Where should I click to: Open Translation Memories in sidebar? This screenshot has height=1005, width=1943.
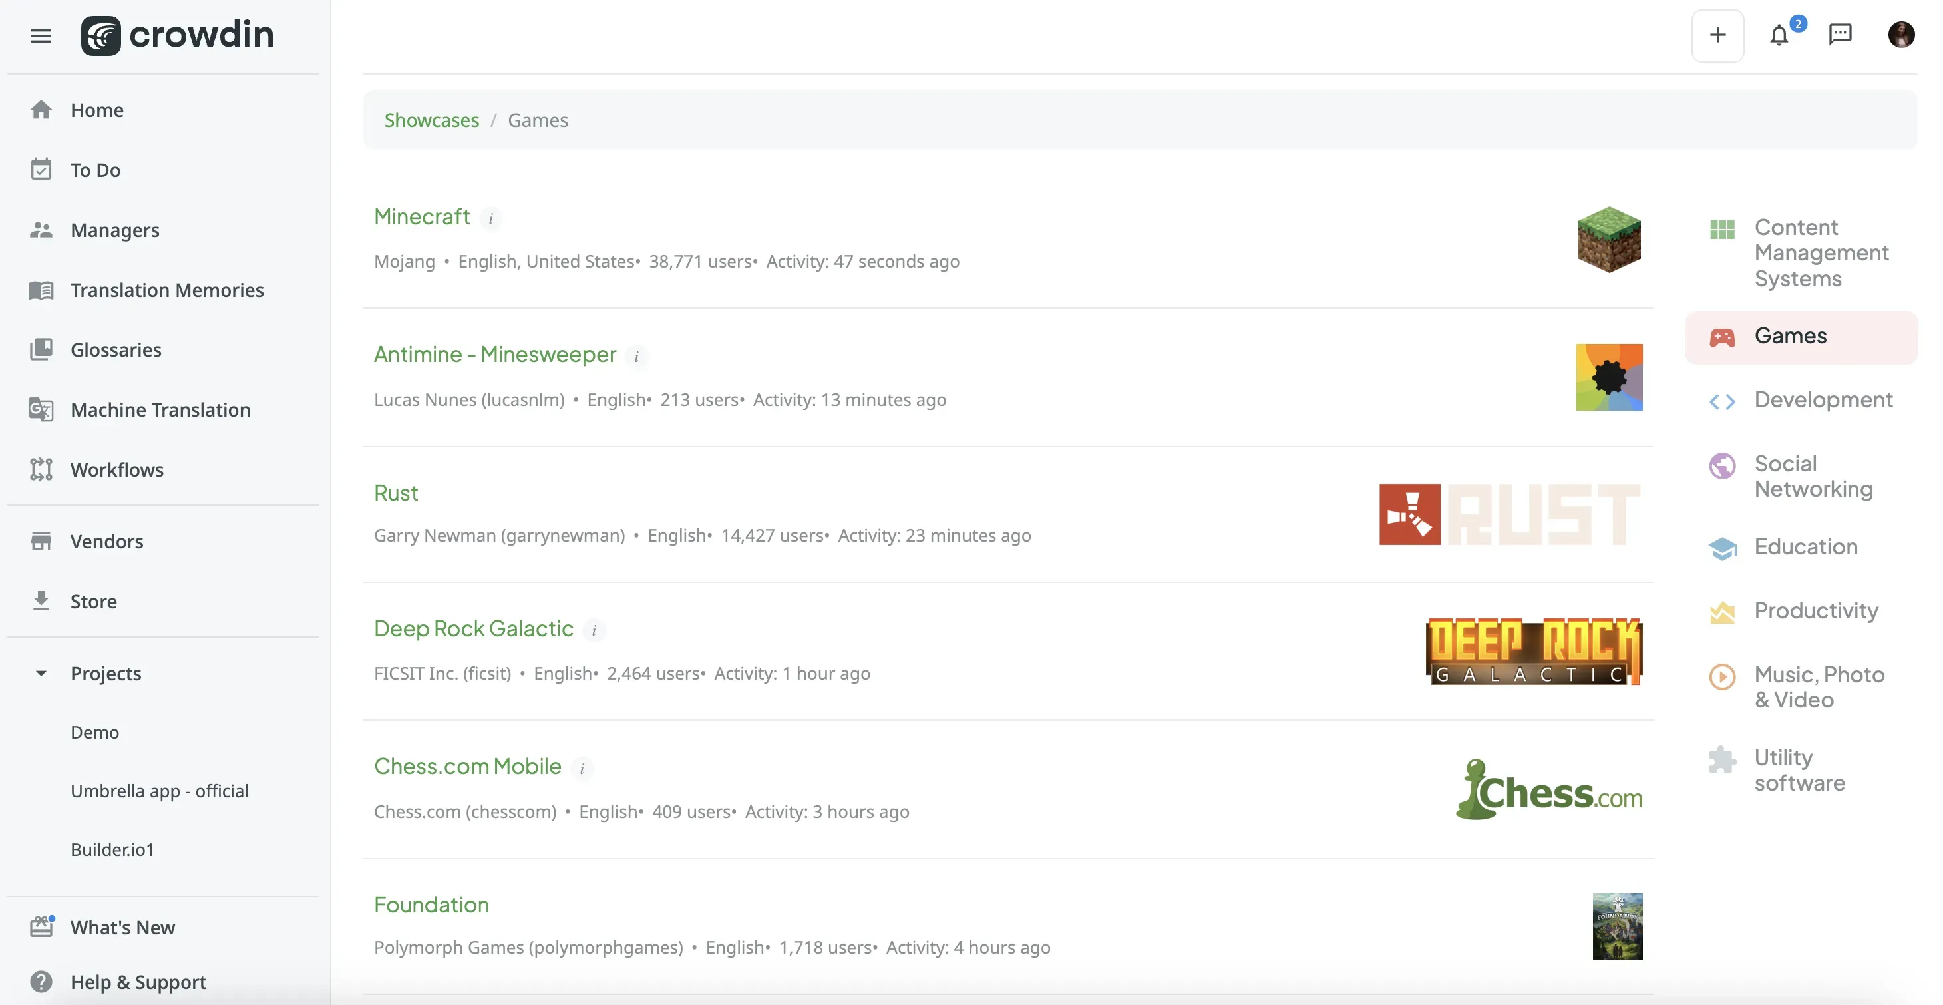click(167, 290)
